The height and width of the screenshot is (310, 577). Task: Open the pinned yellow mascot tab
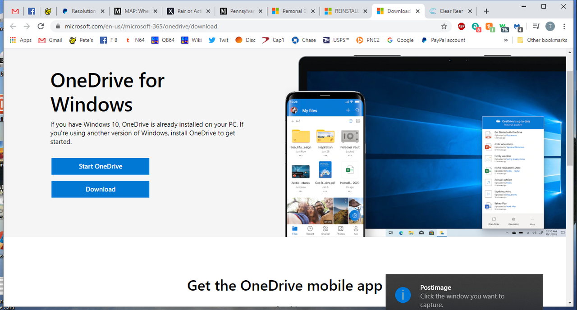[x=48, y=11]
